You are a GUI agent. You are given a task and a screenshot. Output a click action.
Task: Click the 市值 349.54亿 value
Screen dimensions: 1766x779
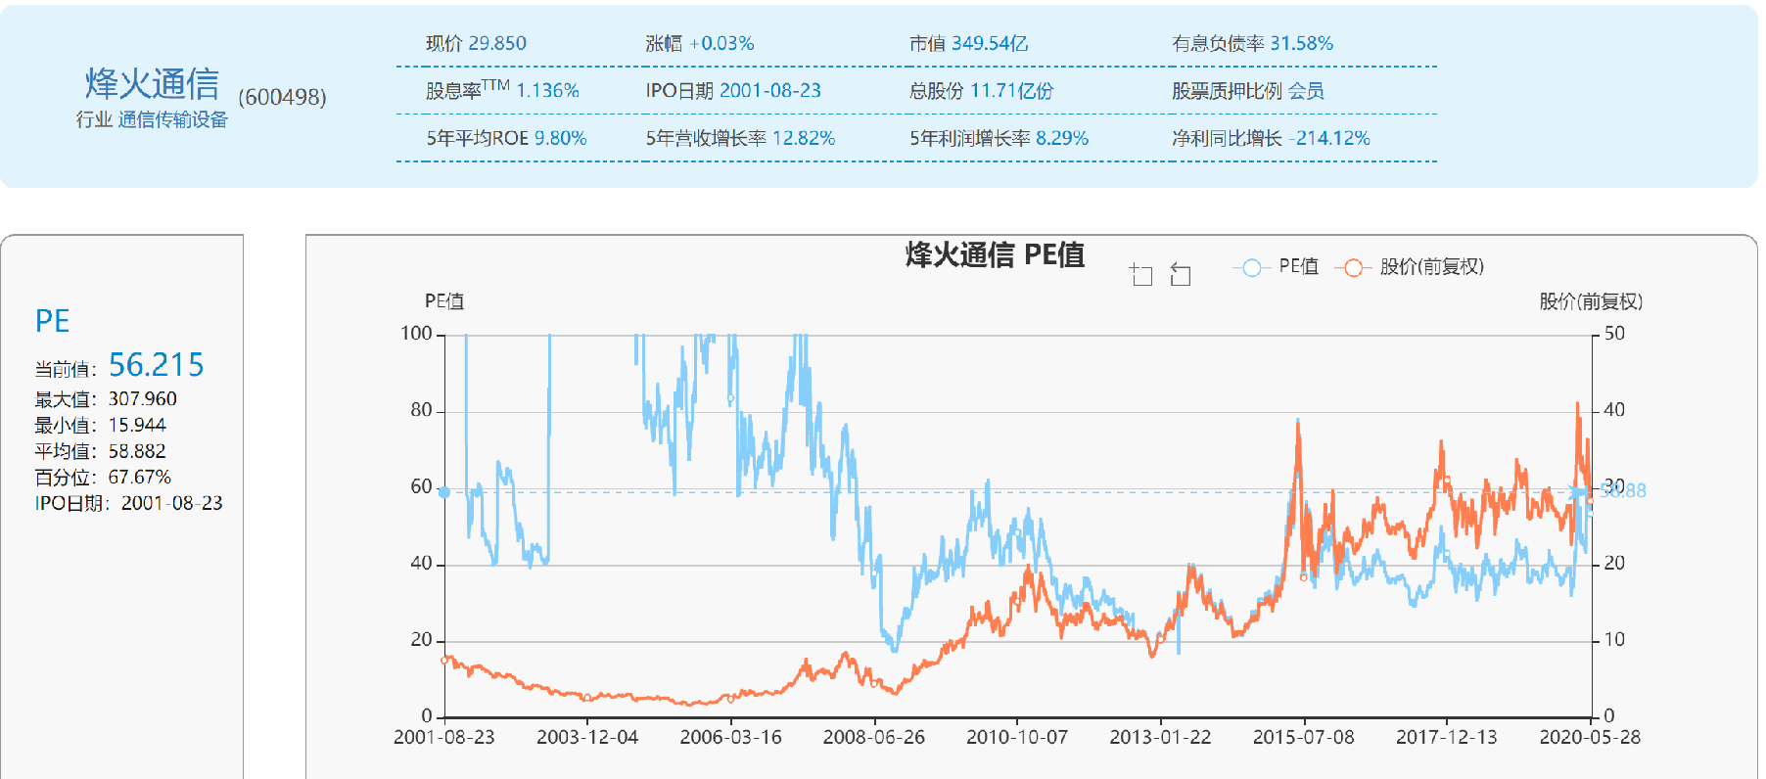pos(990,44)
